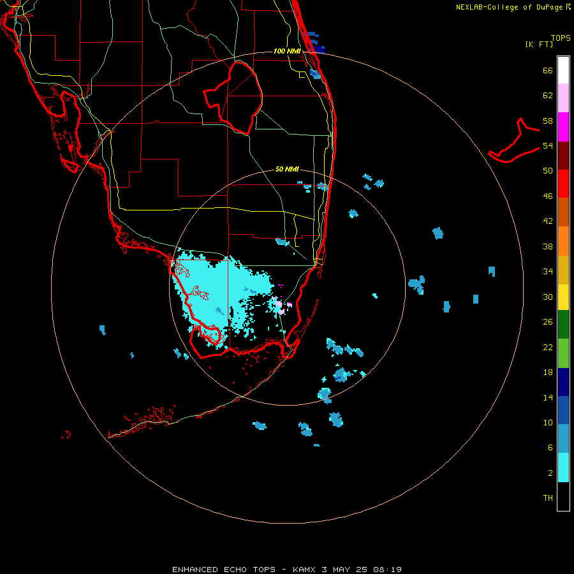This screenshot has height=574, width=574.
Task: Click the 46 legend value
Action: 548,196
